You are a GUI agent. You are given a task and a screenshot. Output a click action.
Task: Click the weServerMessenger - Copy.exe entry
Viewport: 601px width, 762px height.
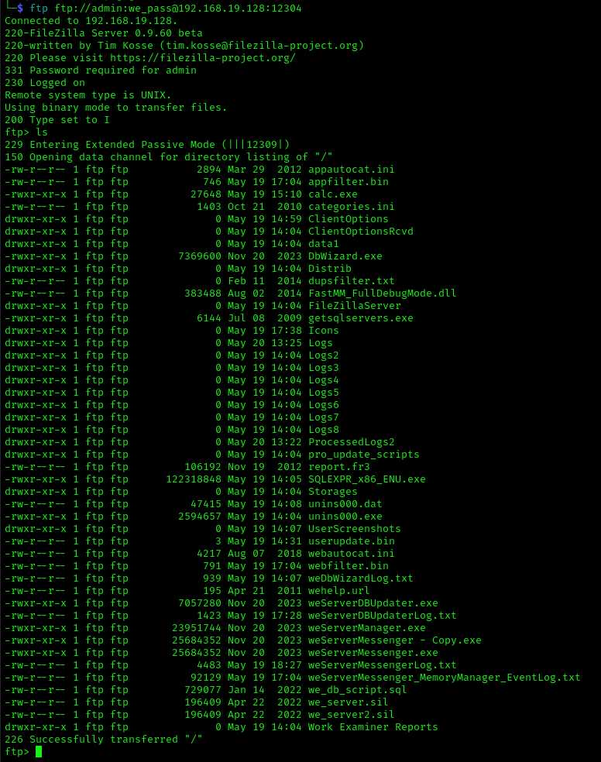[x=395, y=640]
